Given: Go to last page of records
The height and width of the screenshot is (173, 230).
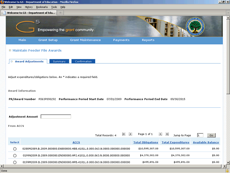Looking at the screenshot, I should click(167, 134).
